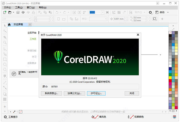Click the 系统信息(S)... button
180x122 pixels.
[51, 93]
